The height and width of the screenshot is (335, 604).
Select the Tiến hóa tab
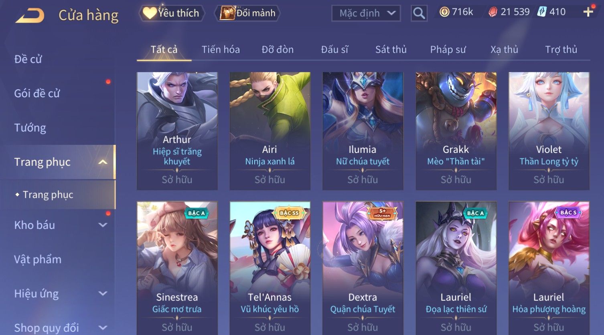coord(221,50)
